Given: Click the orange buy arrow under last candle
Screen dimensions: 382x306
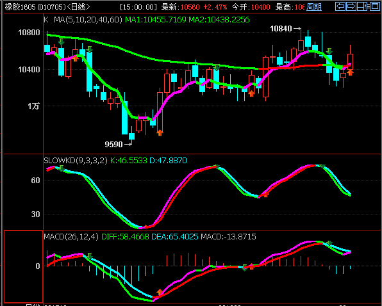Looking at the screenshot, I should click(350, 72).
